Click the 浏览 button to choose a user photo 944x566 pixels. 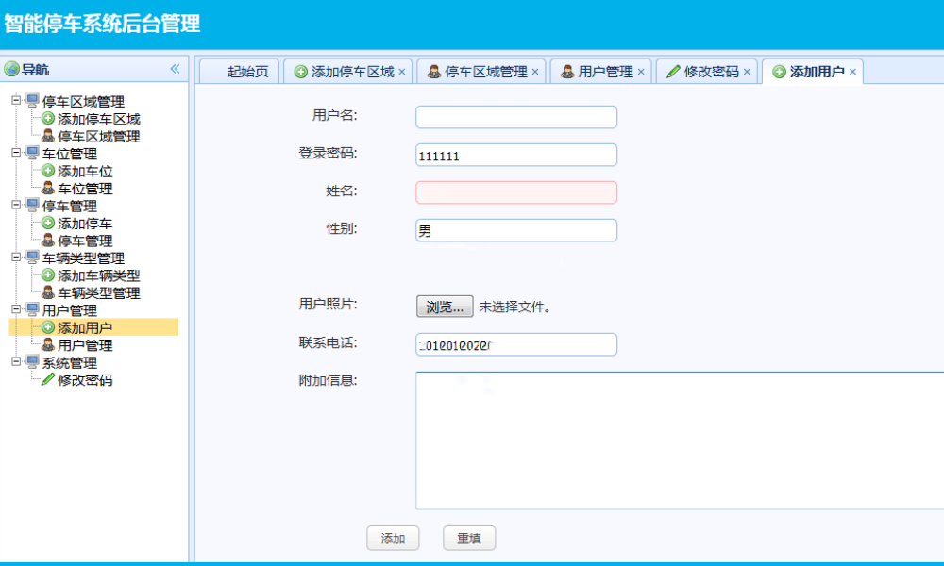[444, 306]
